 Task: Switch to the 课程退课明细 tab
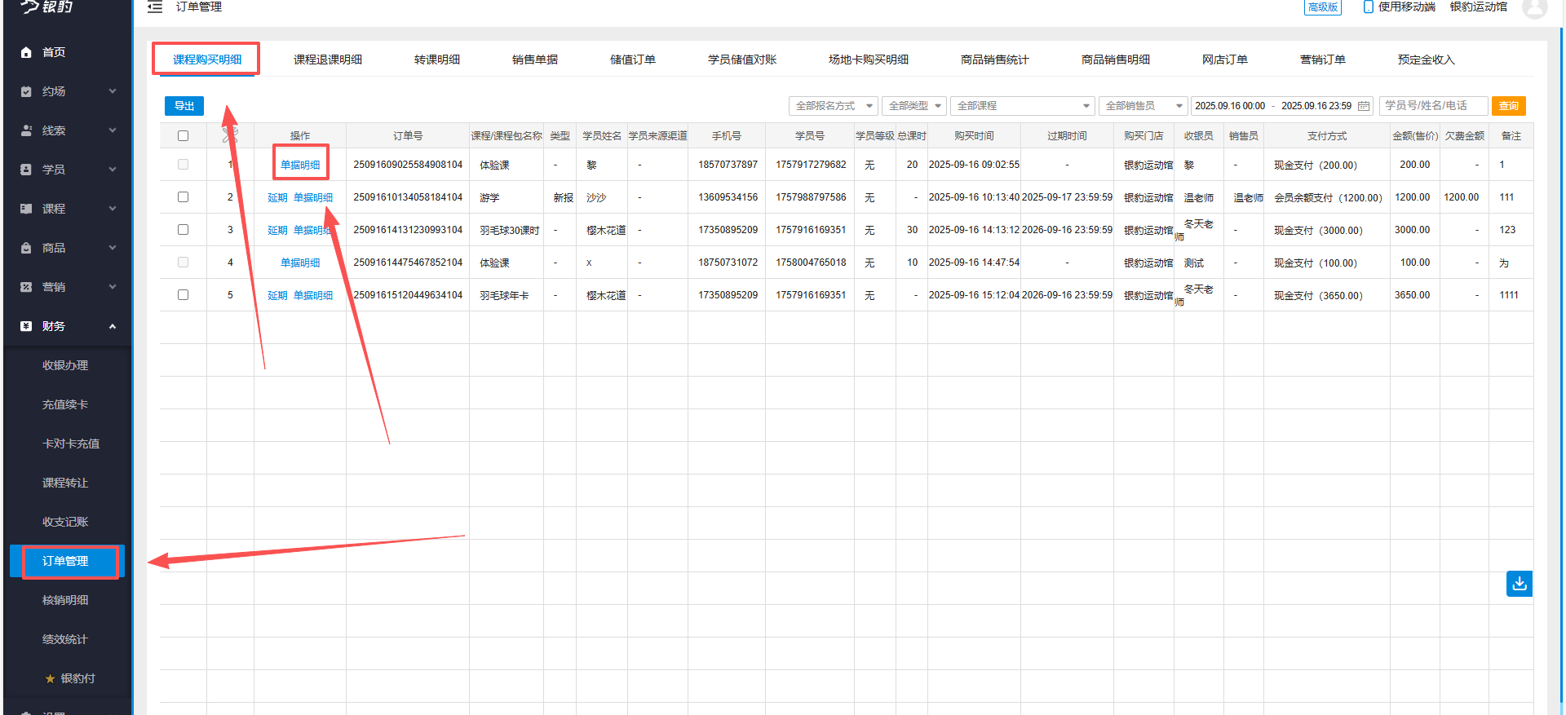pyautogui.click(x=328, y=60)
